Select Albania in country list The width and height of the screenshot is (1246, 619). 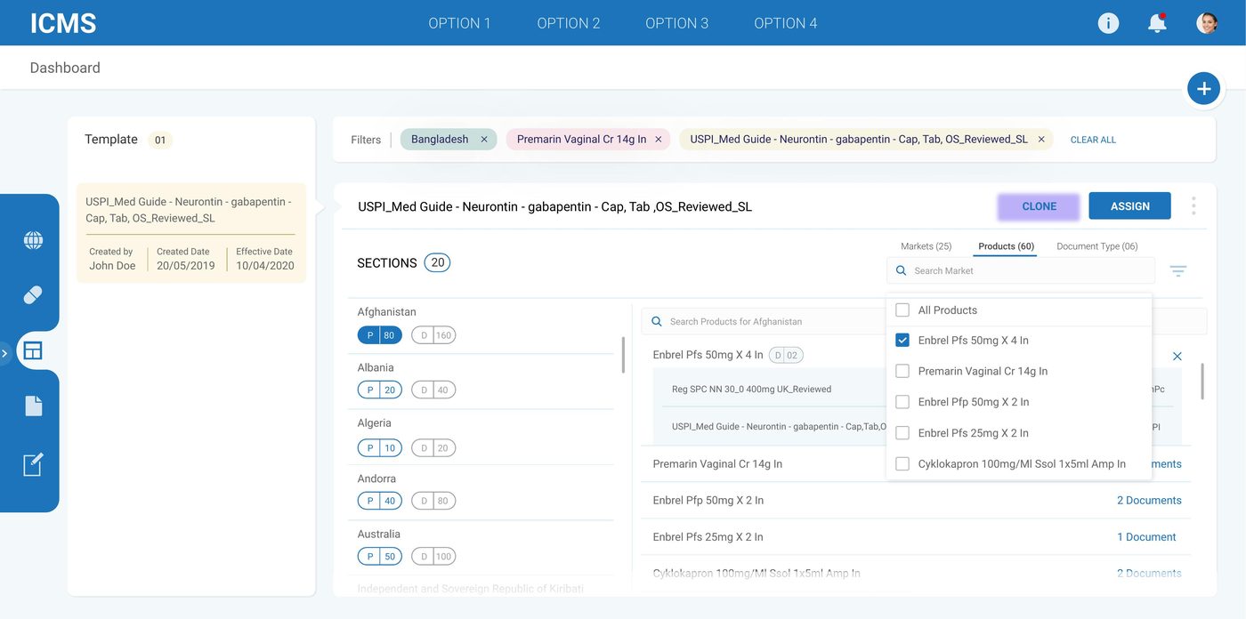tap(376, 367)
